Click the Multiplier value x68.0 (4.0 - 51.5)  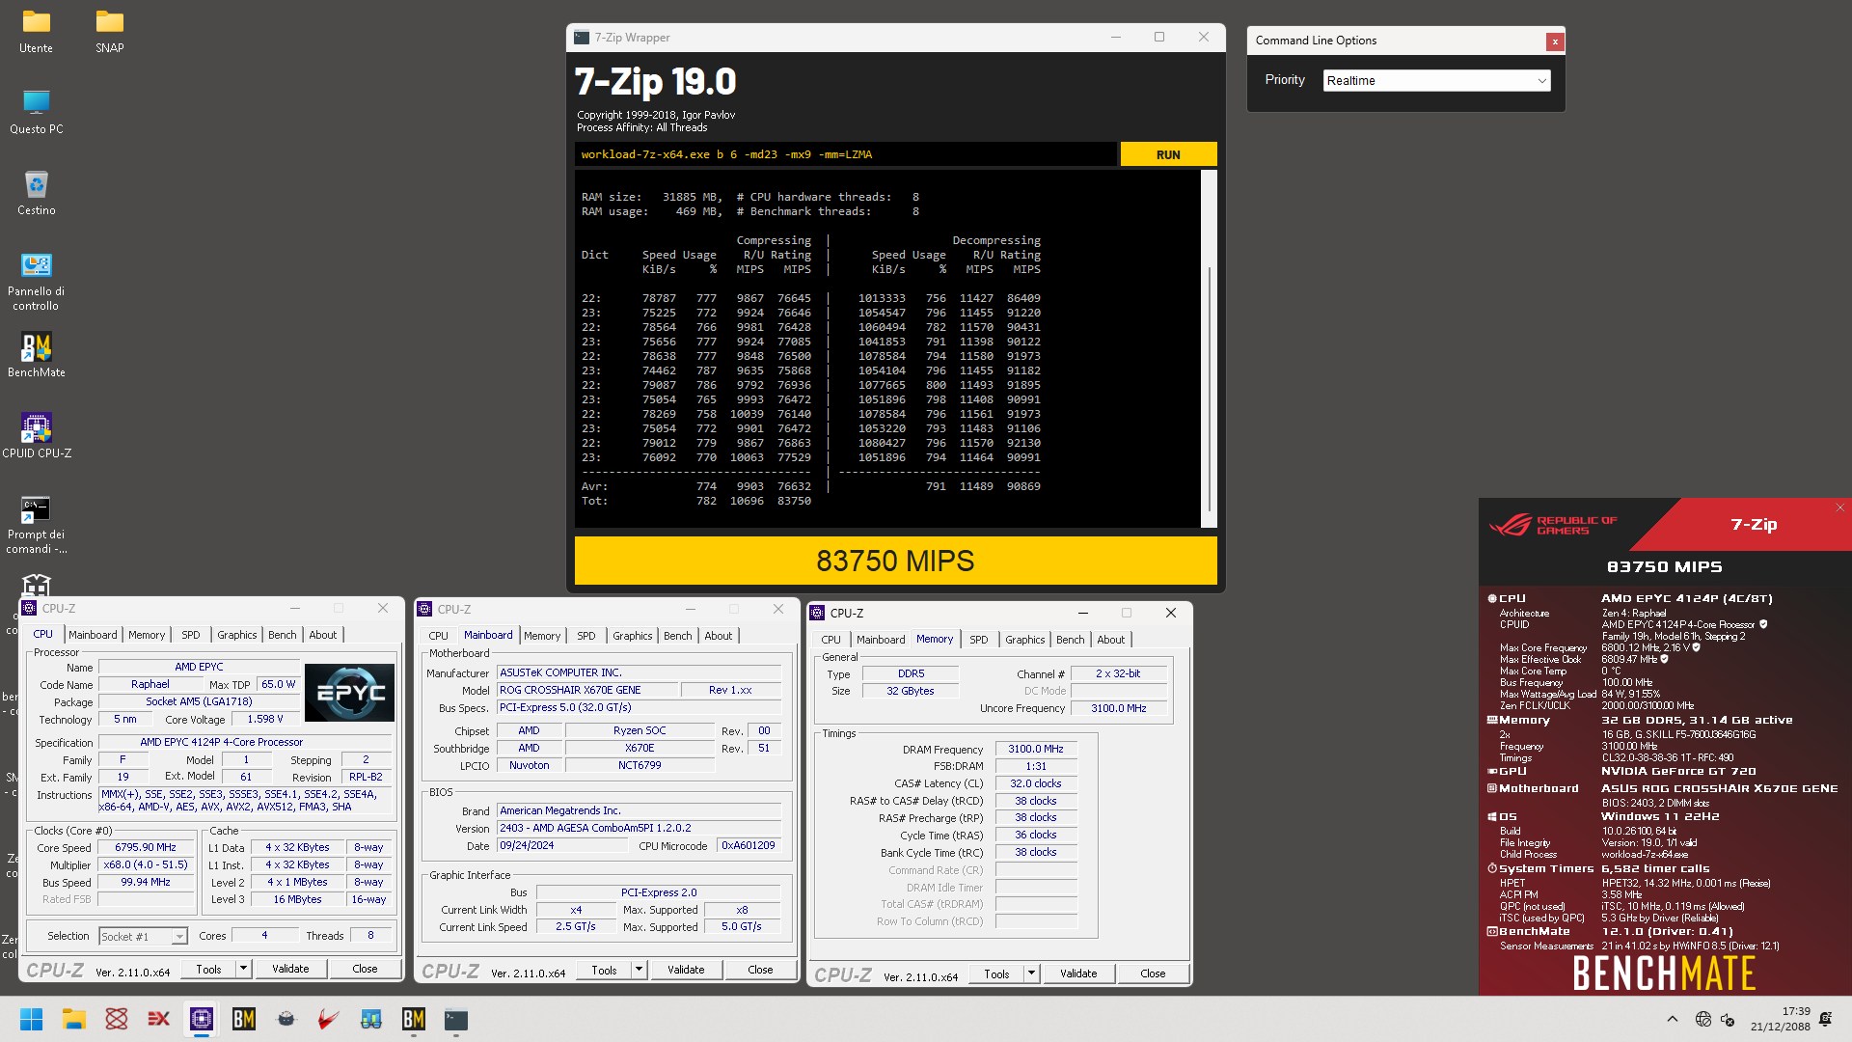click(146, 865)
